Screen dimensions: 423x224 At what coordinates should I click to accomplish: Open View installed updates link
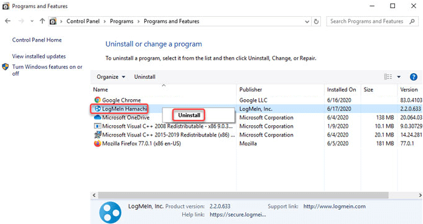click(39, 56)
